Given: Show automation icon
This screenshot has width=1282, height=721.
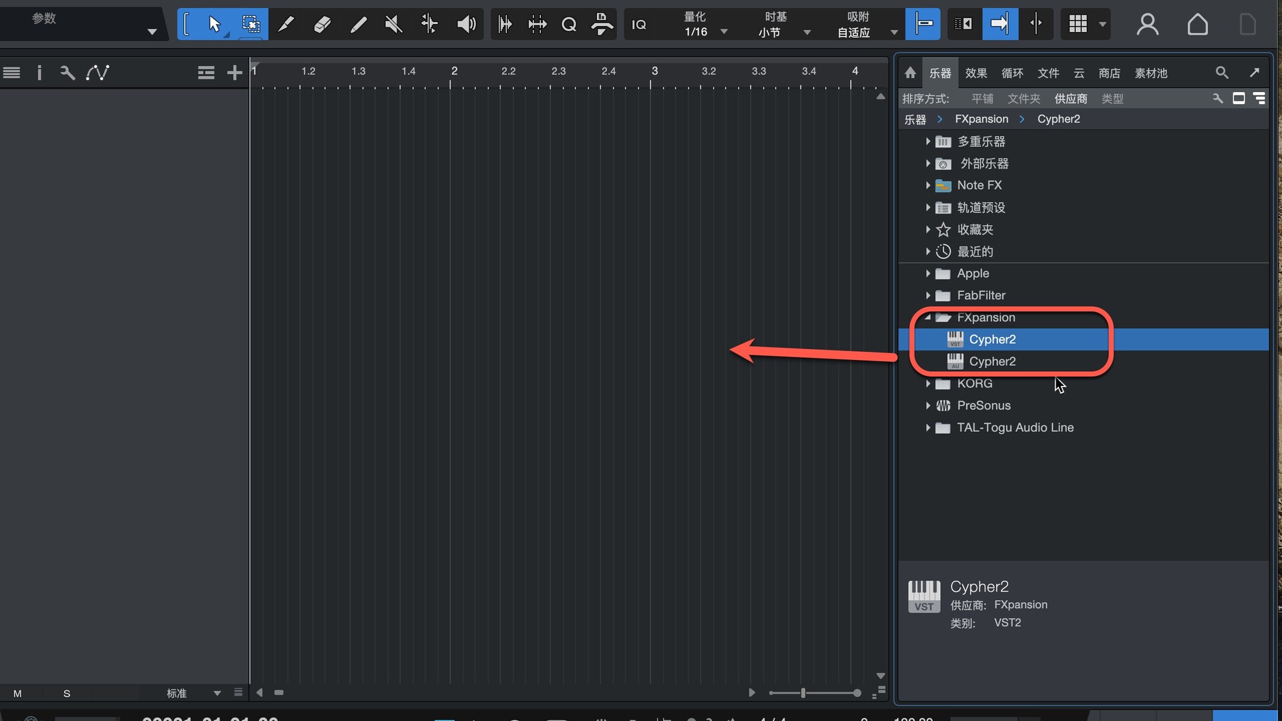Looking at the screenshot, I should (x=97, y=73).
